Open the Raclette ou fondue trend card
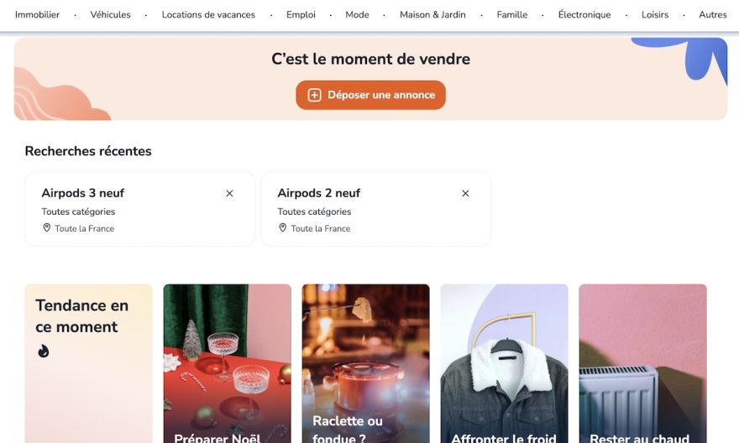The image size is (739, 443). click(366, 363)
